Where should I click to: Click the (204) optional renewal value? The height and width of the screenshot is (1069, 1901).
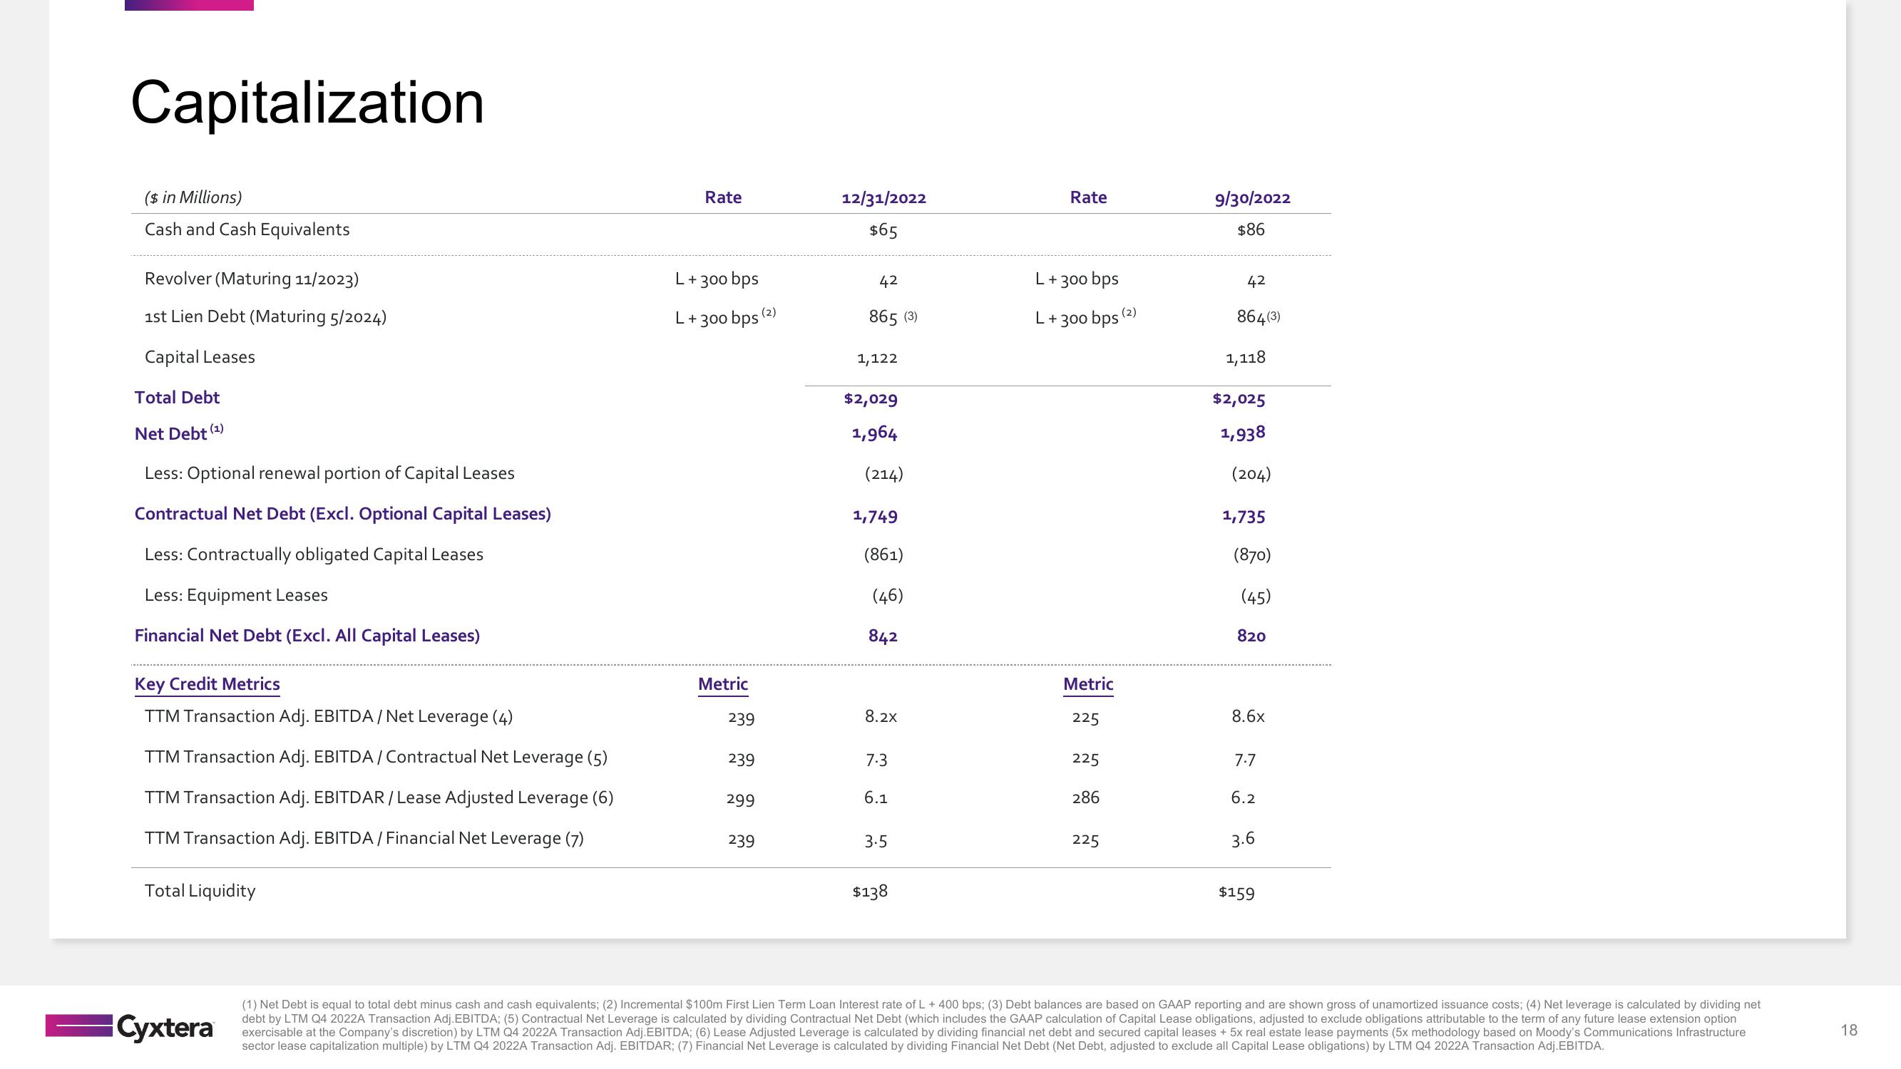click(x=1251, y=474)
